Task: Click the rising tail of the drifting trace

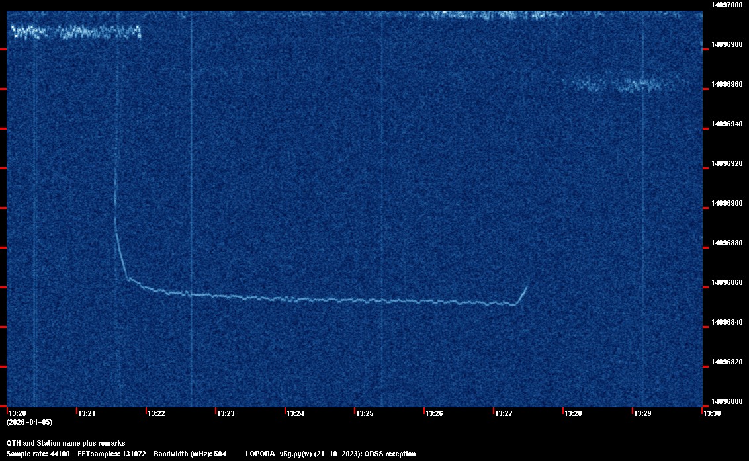Action: tap(521, 295)
